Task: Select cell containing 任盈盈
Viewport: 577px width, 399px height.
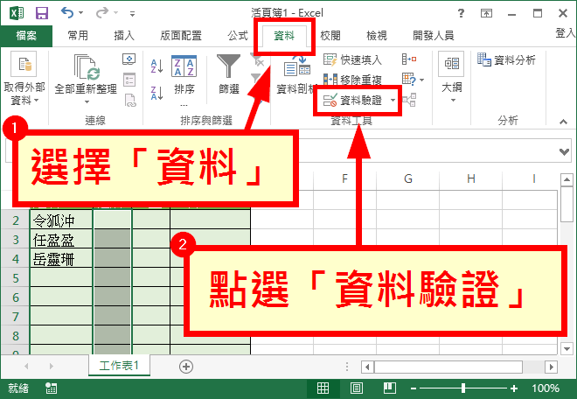Action: [61, 240]
